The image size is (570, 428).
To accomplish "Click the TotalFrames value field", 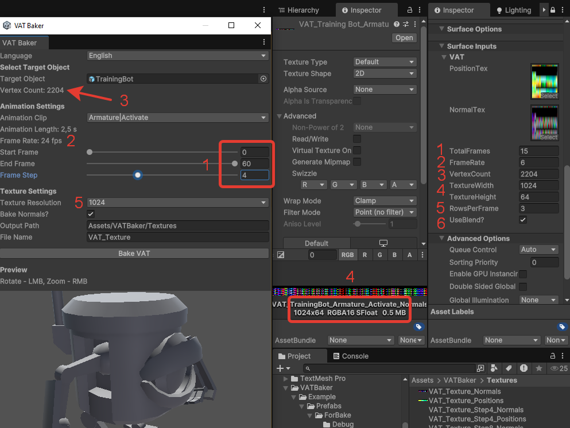I will tap(539, 151).
